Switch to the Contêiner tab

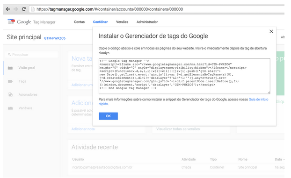point(100,22)
